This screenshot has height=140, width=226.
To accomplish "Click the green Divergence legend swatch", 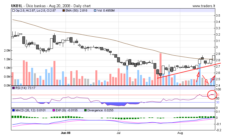I will [85, 110].
